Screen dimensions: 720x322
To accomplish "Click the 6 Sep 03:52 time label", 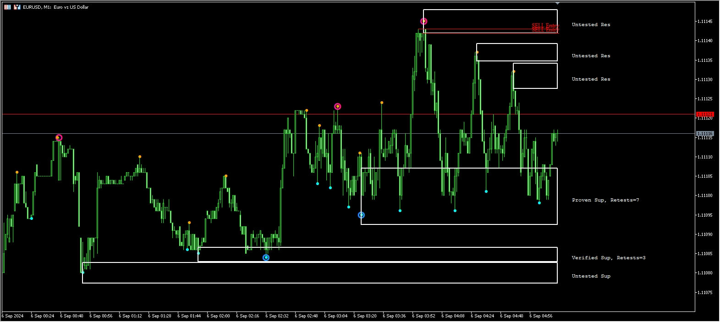I will [x=424, y=316].
